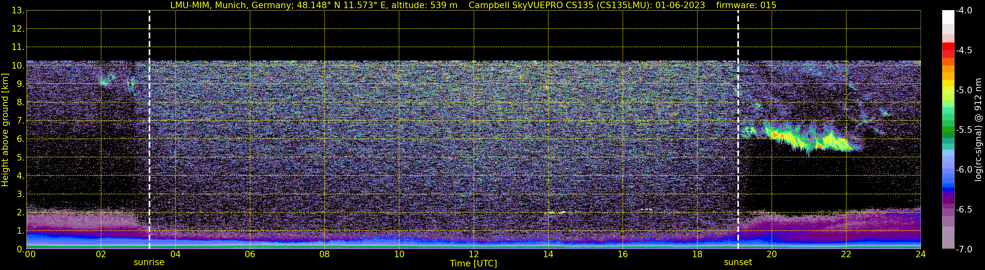Screen dimensions: 985x270
Task: Click time axis tick label '20'
Action: click(772, 254)
